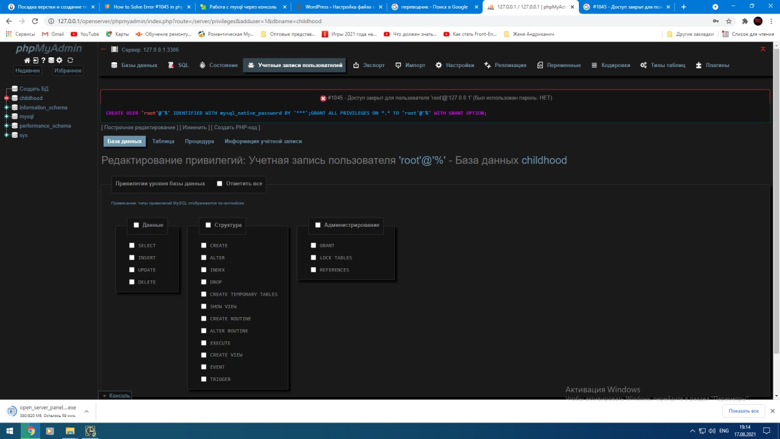Open Chrome's three-dot menu

[x=771, y=21]
